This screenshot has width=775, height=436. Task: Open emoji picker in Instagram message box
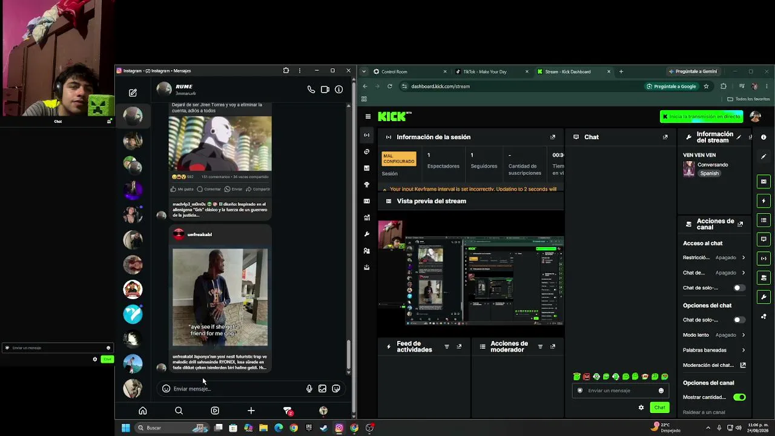[166, 389]
